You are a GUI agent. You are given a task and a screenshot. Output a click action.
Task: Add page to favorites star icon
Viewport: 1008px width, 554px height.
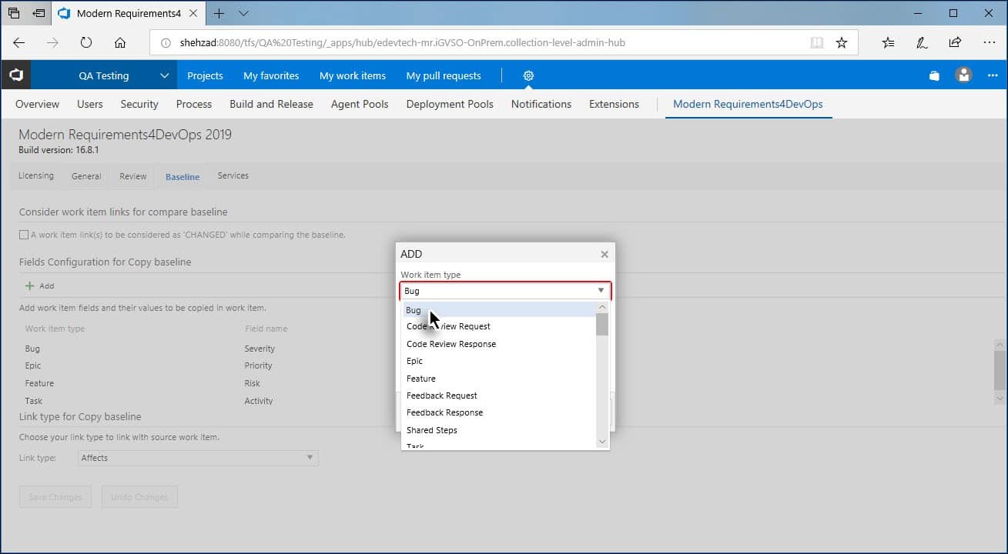tap(842, 43)
